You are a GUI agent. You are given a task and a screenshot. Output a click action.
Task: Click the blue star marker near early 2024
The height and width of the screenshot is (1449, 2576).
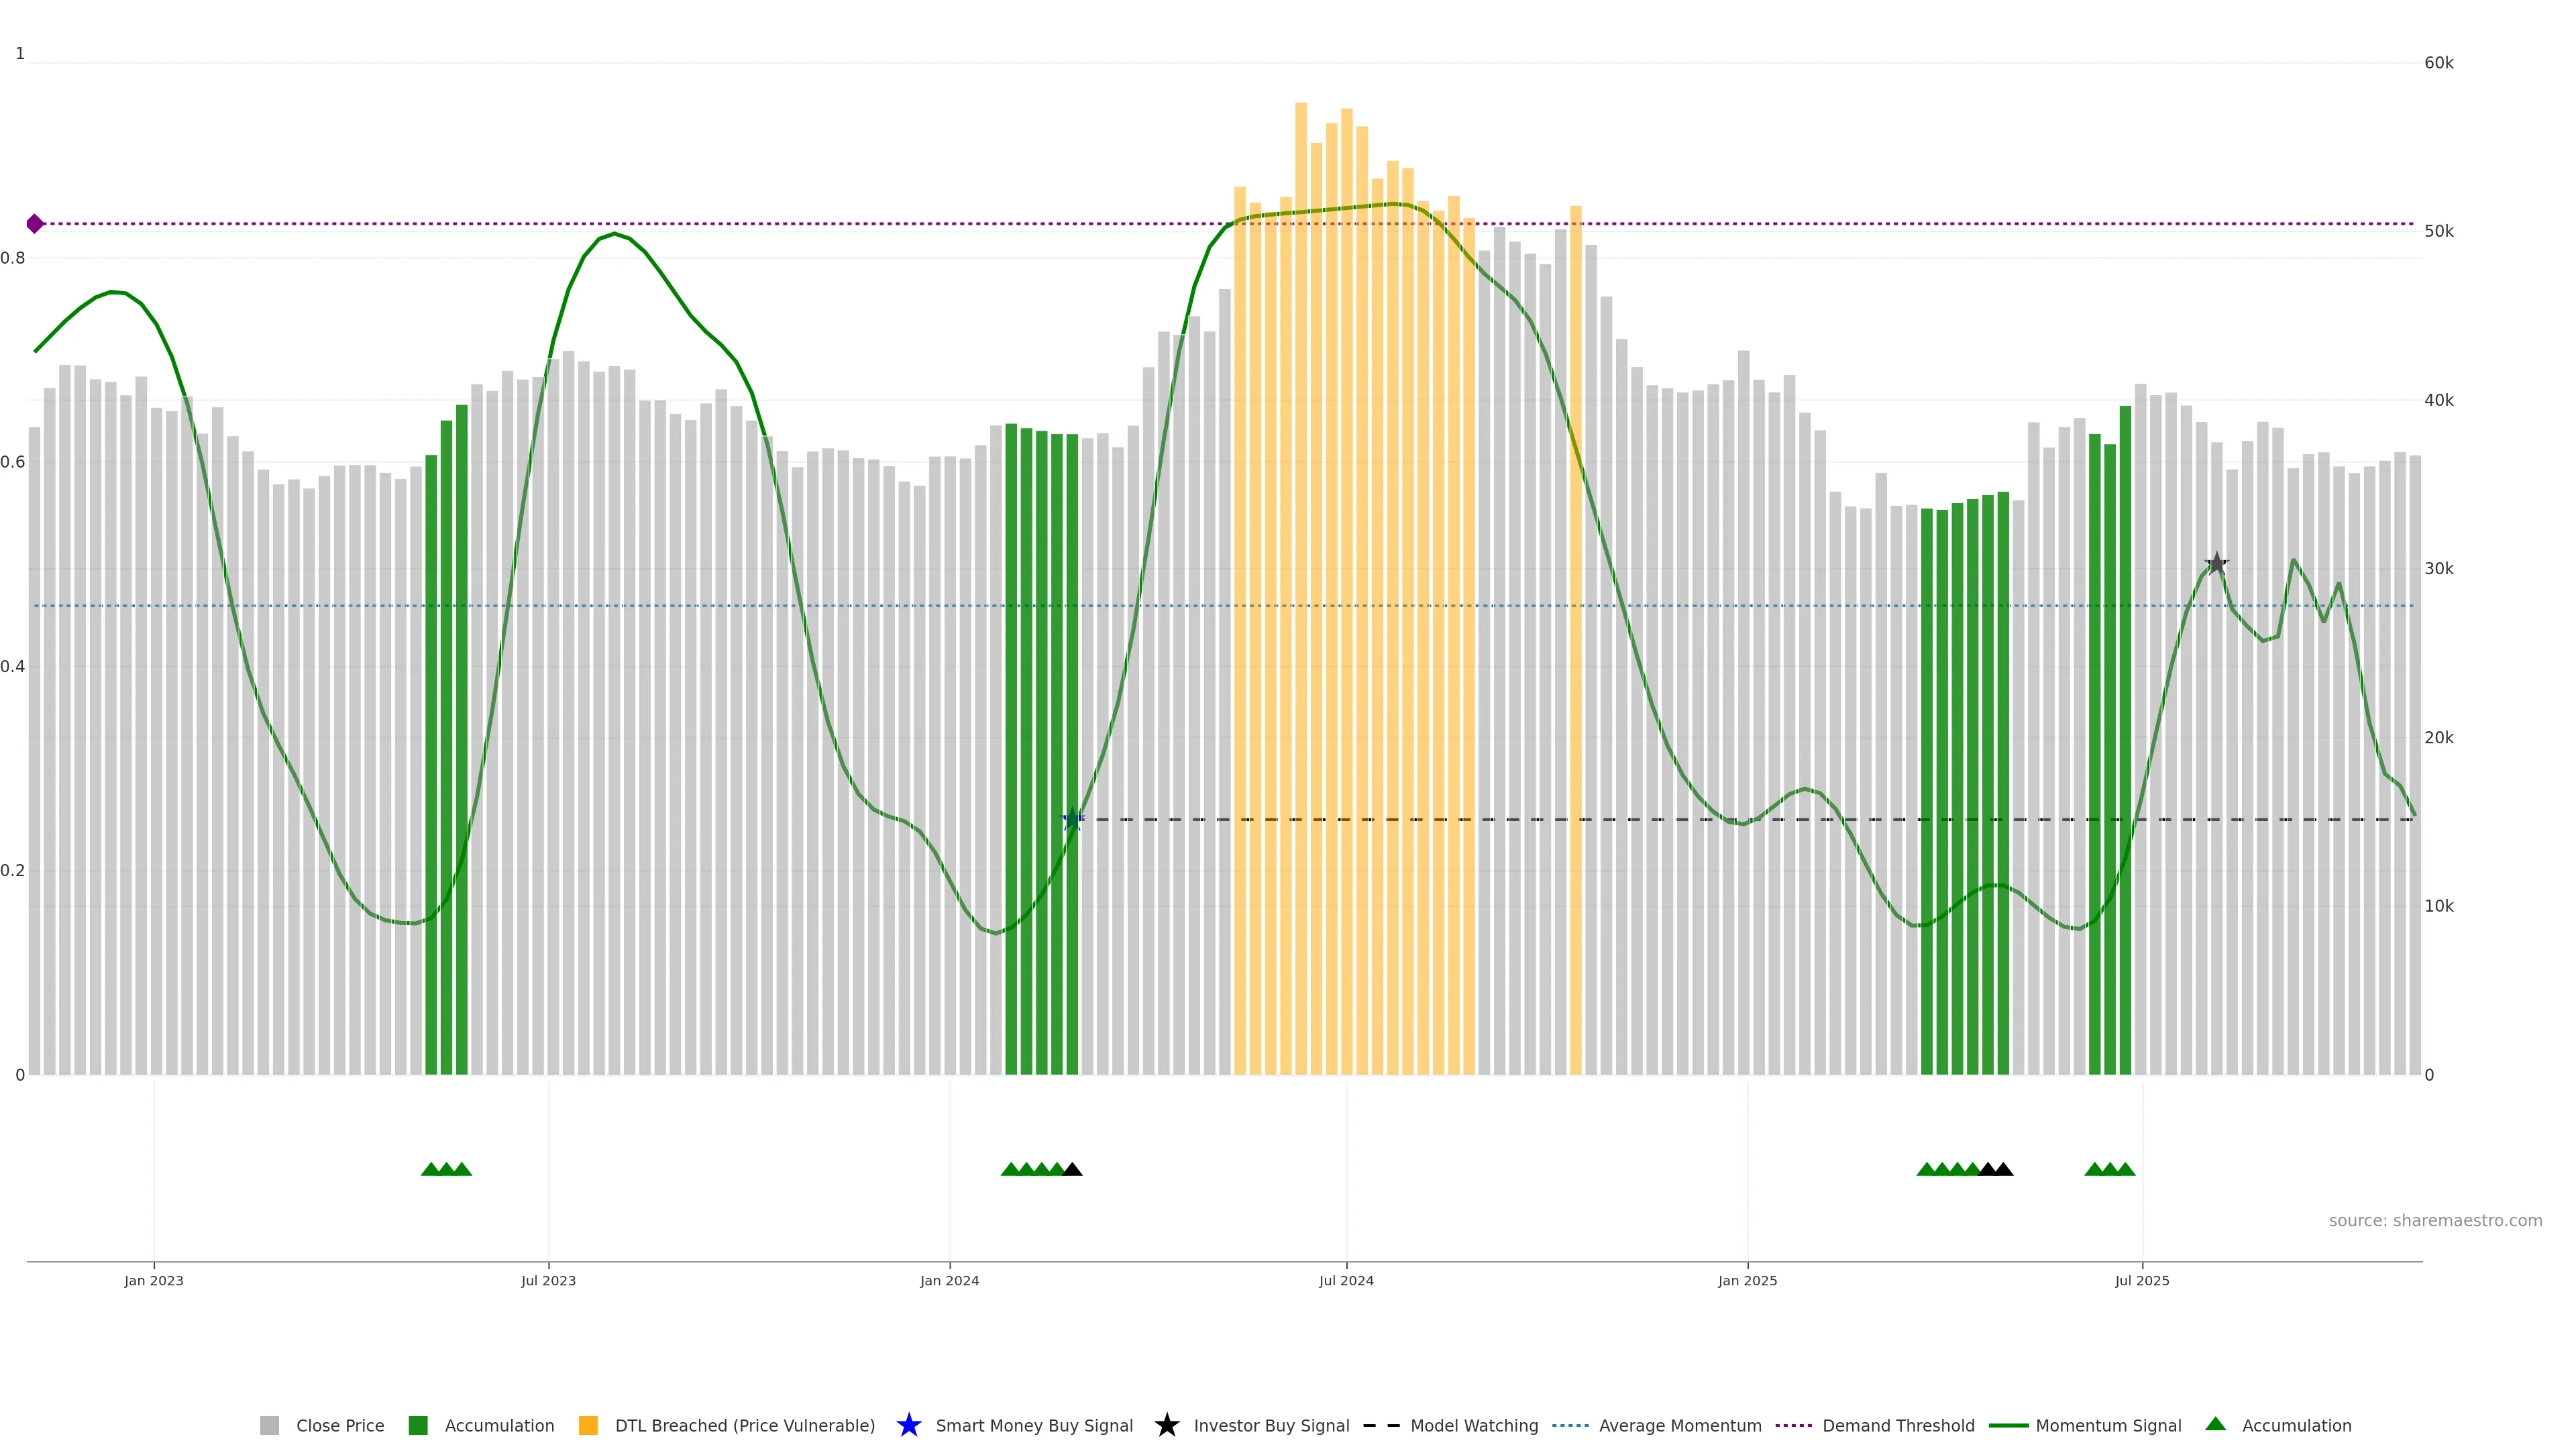[1072, 820]
